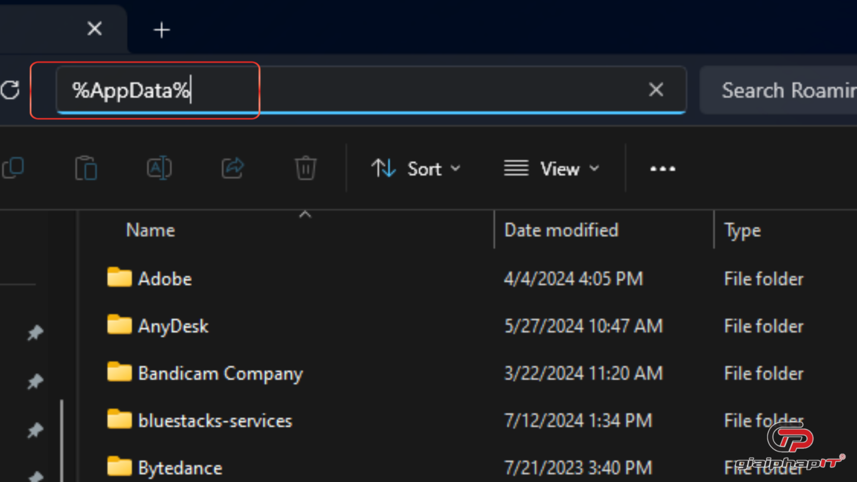Click the Type column header

tap(742, 230)
